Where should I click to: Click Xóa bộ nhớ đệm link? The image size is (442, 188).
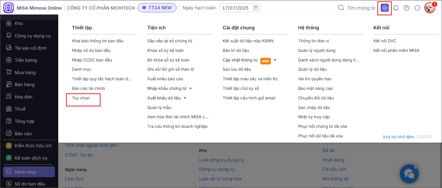click(x=398, y=137)
